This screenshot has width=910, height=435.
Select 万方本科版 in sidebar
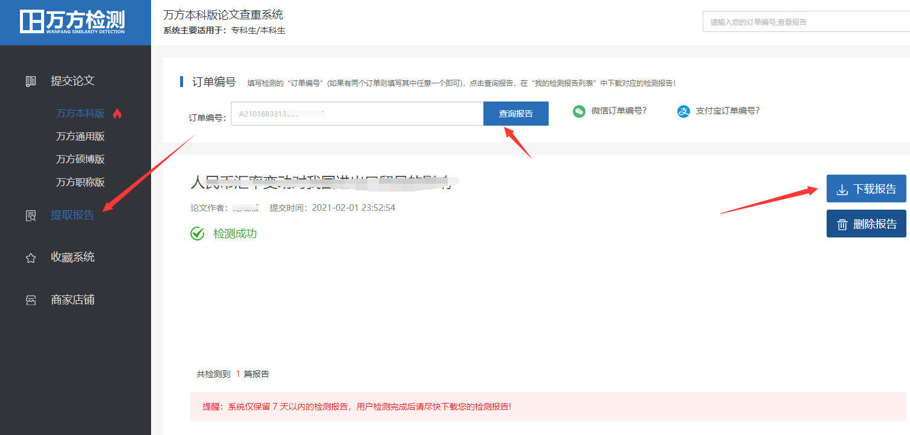click(80, 114)
